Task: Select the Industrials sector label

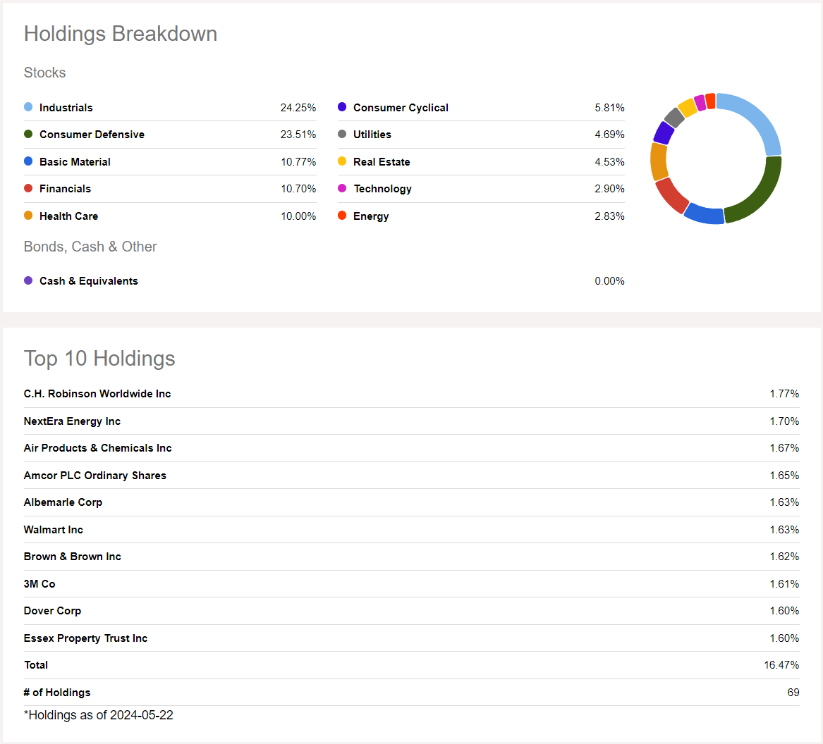Action: pos(66,108)
